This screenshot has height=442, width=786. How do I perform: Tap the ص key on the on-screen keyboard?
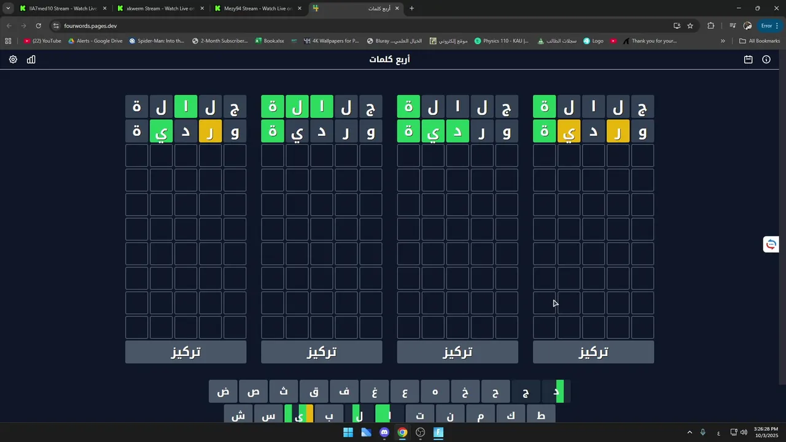click(x=254, y=392)
